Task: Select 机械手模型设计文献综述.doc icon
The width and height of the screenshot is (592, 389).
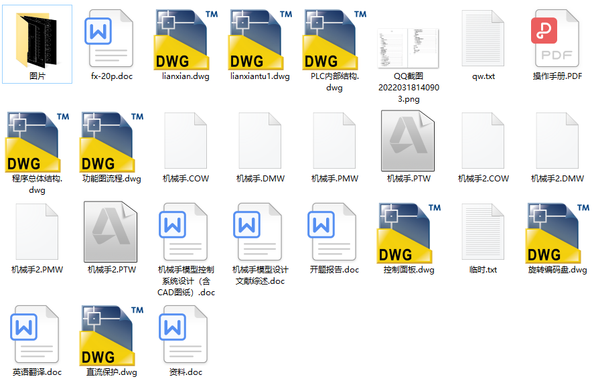Action: click(x=258, y=232)
